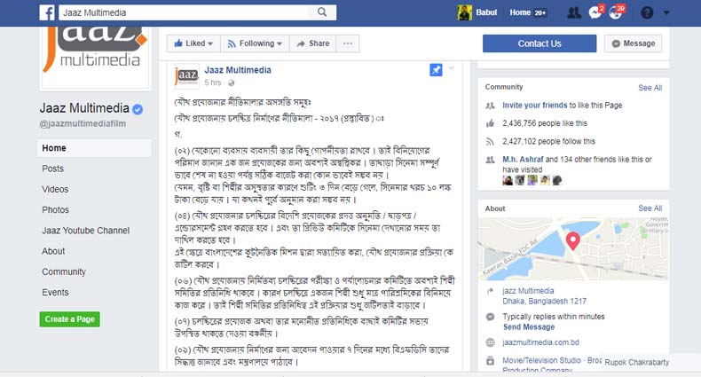
Task: Click the green Create a Page button
Action: (70, 319)
